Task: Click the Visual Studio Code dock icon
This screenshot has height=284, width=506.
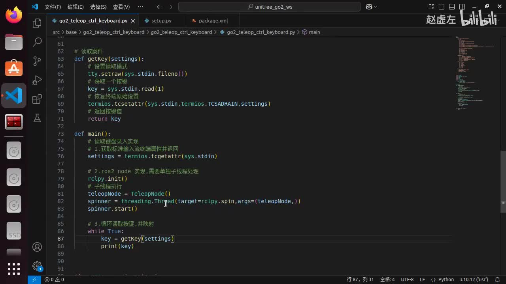Action: [x=14, y=96]
